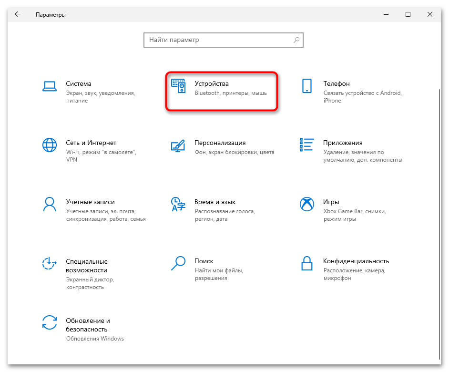
Task: Select the Телефон heading
Action: (x=337, y=83)
